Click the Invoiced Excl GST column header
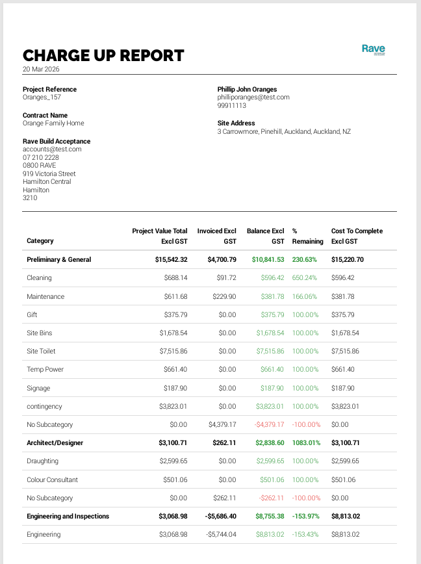 click(x=216, y=236)
